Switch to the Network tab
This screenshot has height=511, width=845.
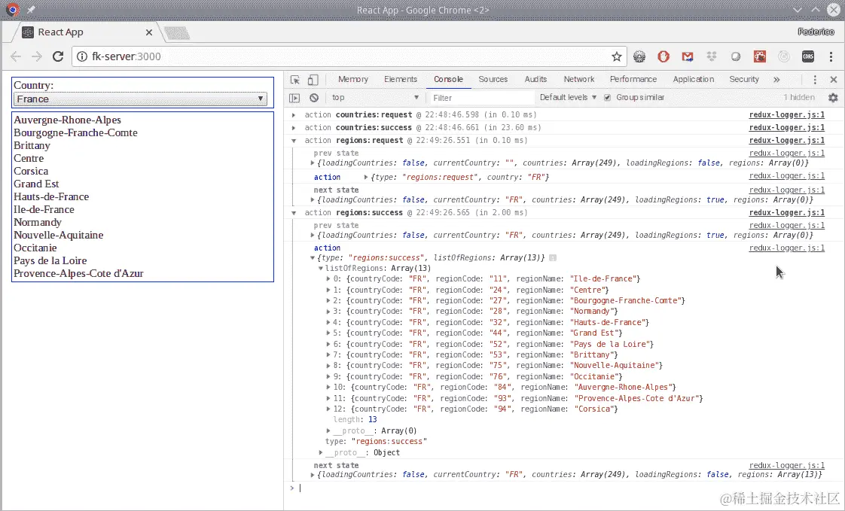click(x=578, y=80)
